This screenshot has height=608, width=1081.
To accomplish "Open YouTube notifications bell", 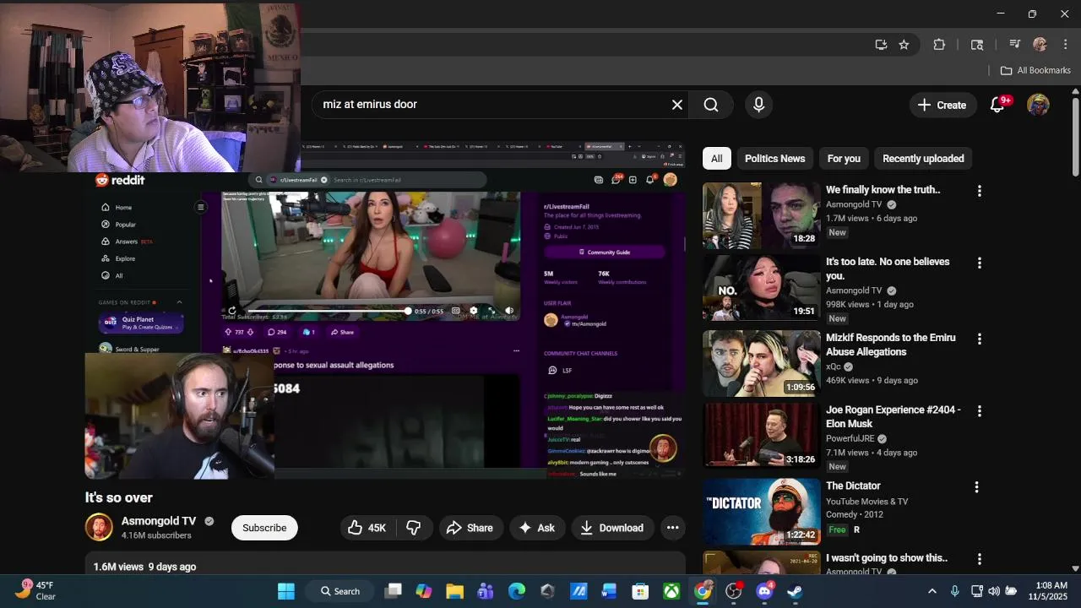I will tap(997, 105).
